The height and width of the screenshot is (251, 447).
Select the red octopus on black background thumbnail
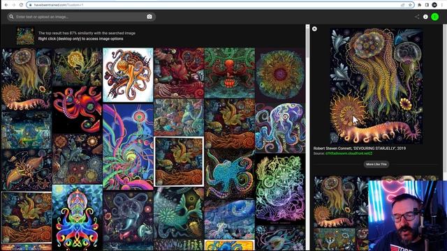(x=78, y=110)
